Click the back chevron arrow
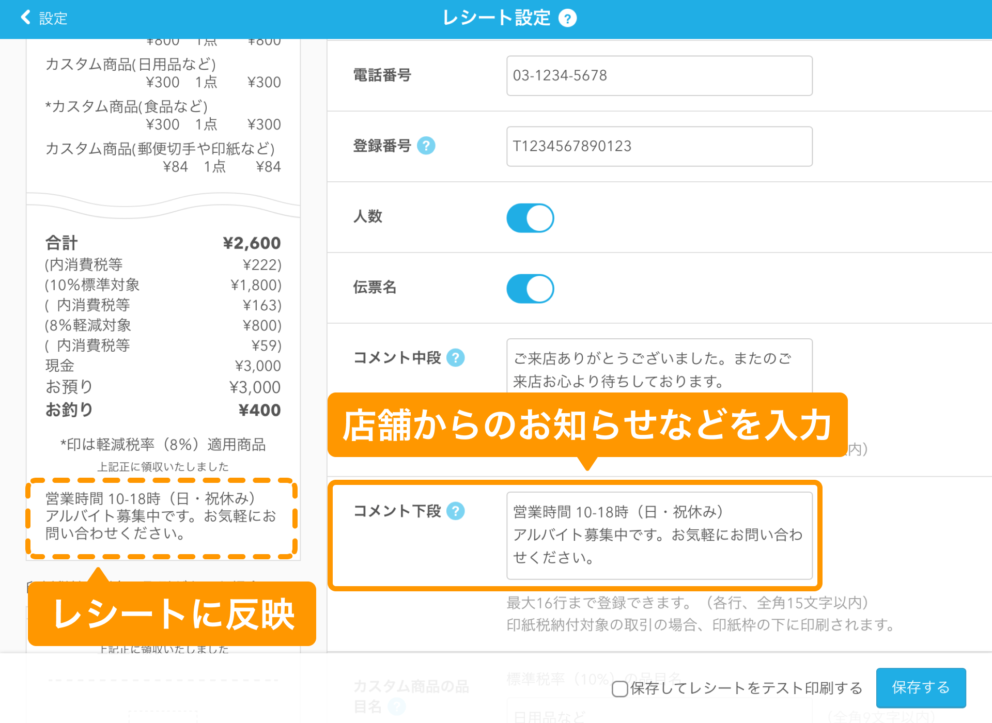The image size is (992, 723). point(24,17)
